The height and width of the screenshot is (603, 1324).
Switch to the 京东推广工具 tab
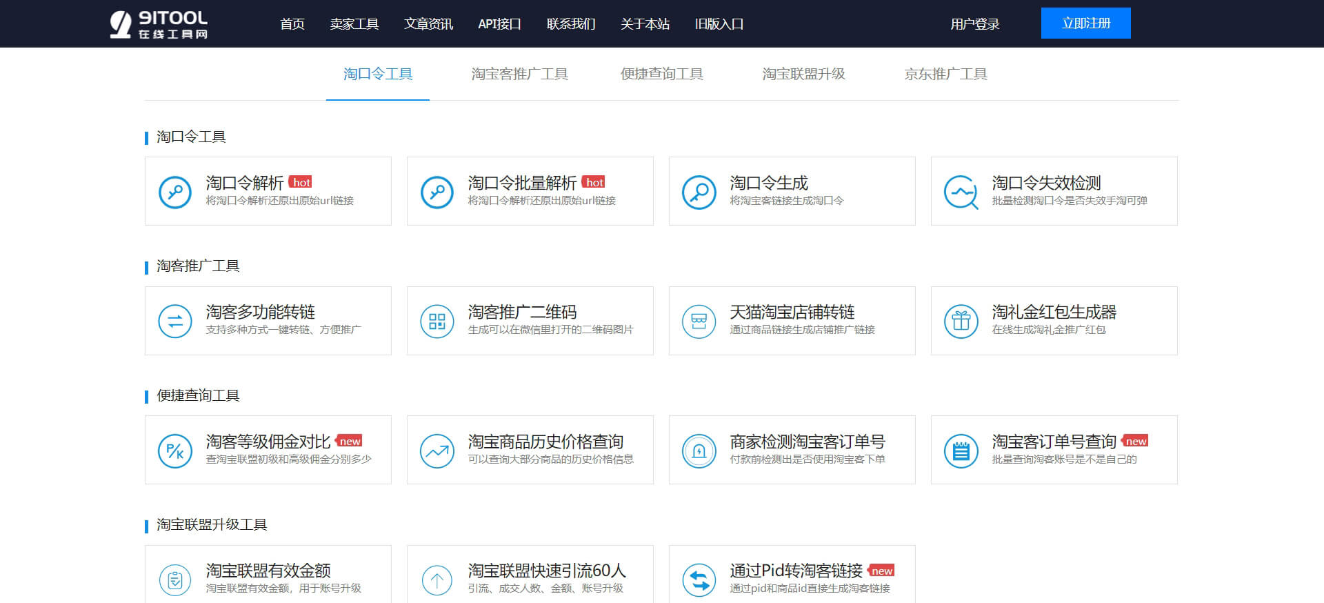945,74
